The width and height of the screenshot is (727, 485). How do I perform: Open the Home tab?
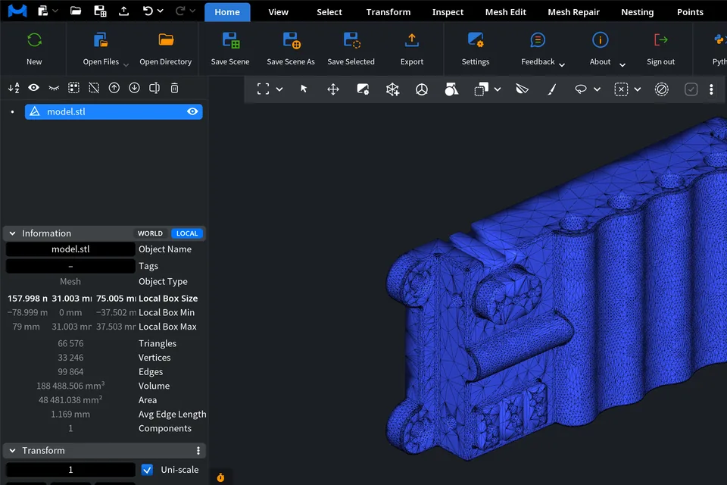[227, 12]
